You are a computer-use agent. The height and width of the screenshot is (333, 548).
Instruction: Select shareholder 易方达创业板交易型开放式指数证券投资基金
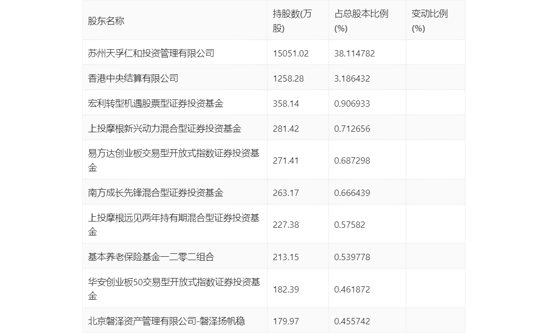click(x=173, y=160)
